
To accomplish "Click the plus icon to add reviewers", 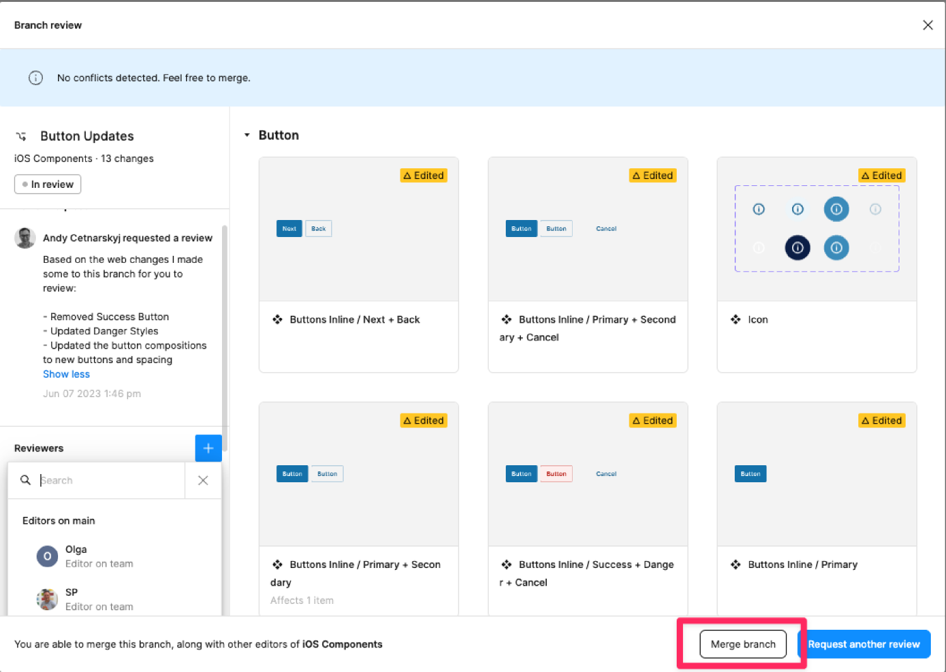I will (x=208, y=448).
